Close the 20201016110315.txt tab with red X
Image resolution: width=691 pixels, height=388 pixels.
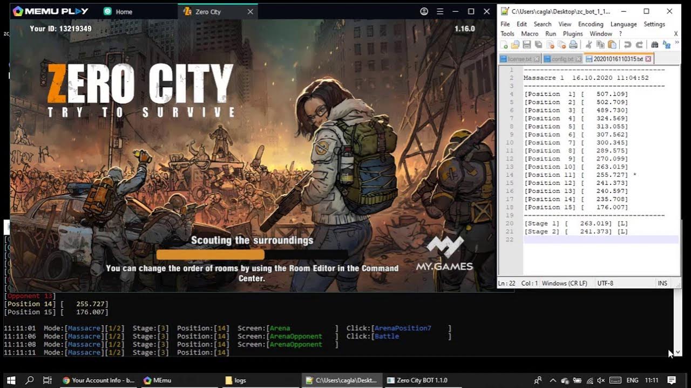tap(648, 59)
